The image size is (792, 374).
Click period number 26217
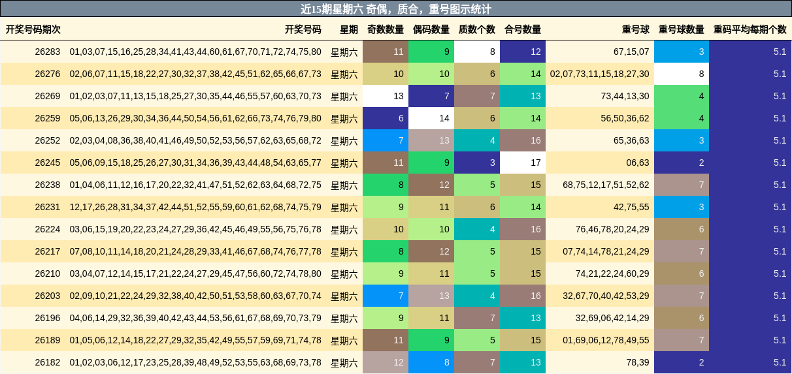48,251
